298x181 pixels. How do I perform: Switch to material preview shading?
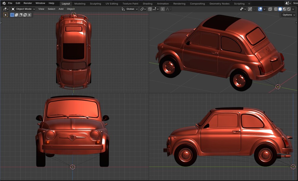(284, 9)
